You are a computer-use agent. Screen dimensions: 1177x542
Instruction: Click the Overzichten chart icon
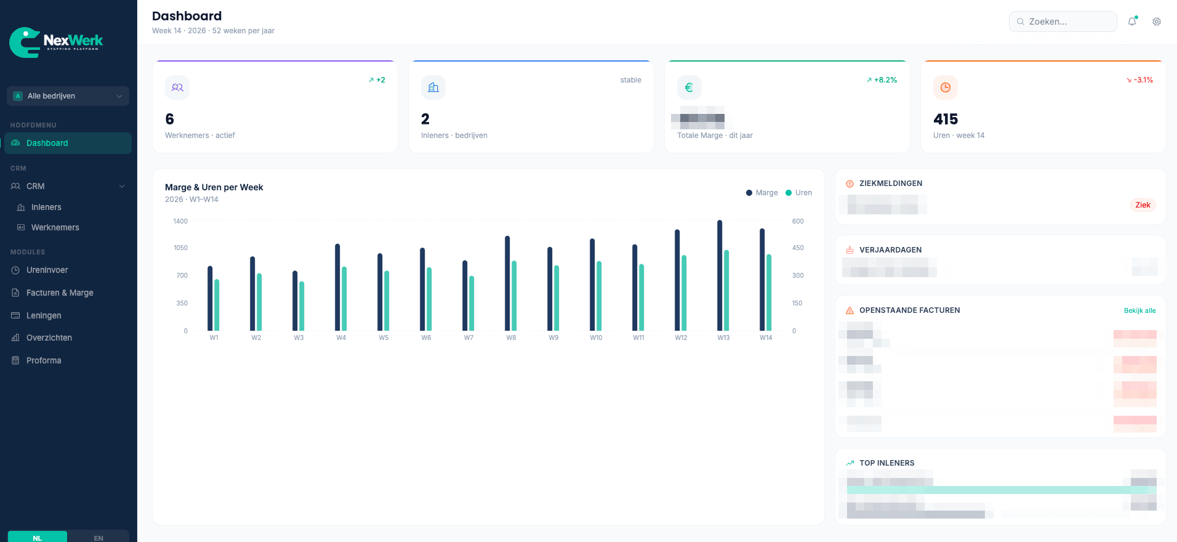16,338
